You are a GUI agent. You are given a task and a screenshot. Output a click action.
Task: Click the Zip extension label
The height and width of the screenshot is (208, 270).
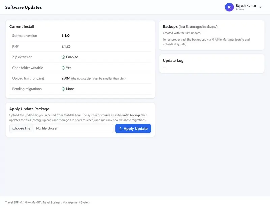click(x=22, y=57)
